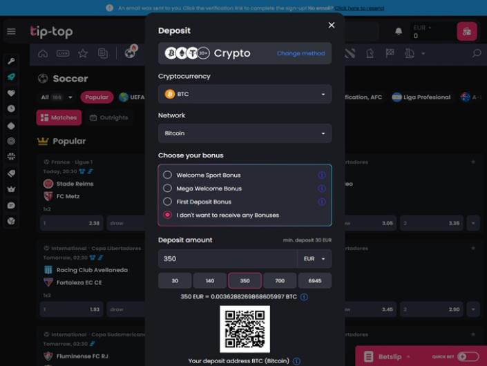Open the notifications bell
487x366 pixels.
(x=399, y=31)
